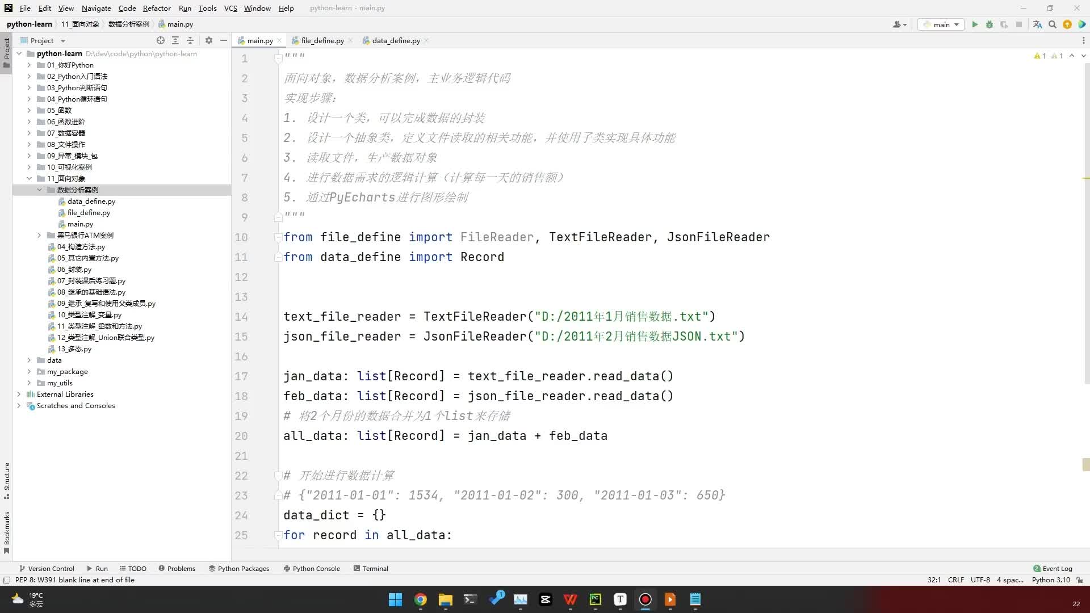1090x613 pixels.
Task: Open the Refactor menu
Action: coord(157,8)
